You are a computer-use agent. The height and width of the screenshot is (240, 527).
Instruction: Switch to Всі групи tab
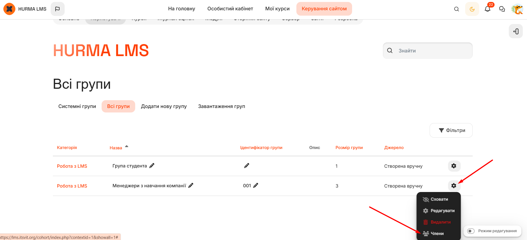(118, 106)
